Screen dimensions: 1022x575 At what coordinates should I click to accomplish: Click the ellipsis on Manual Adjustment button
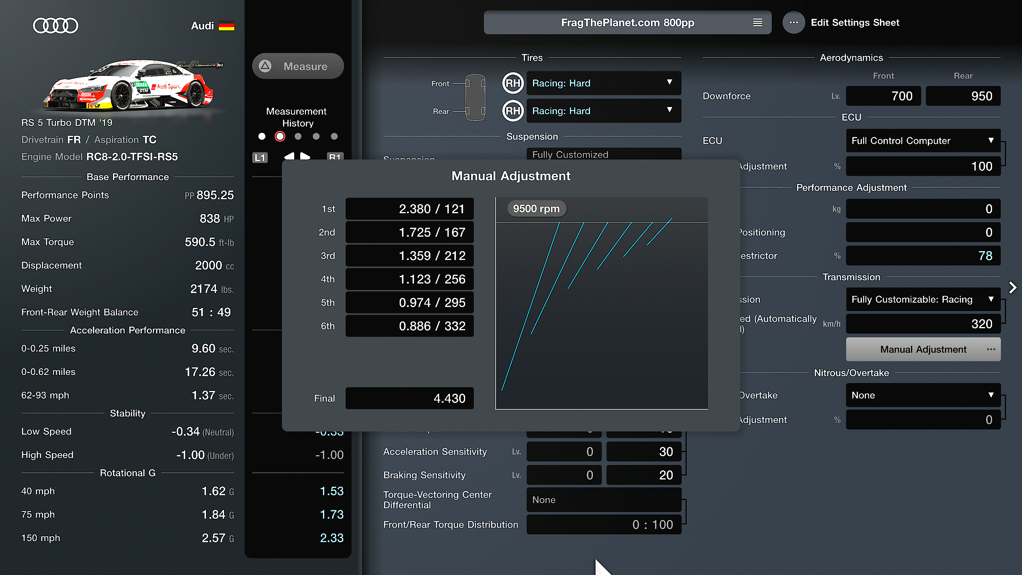click(991, 349)
